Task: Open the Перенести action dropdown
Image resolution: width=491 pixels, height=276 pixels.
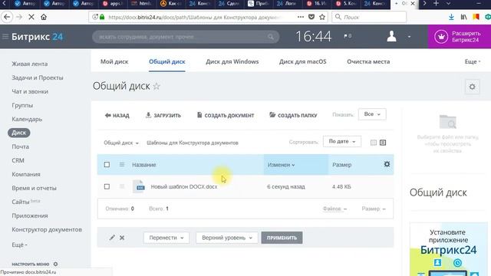Action: pos(166,238)
